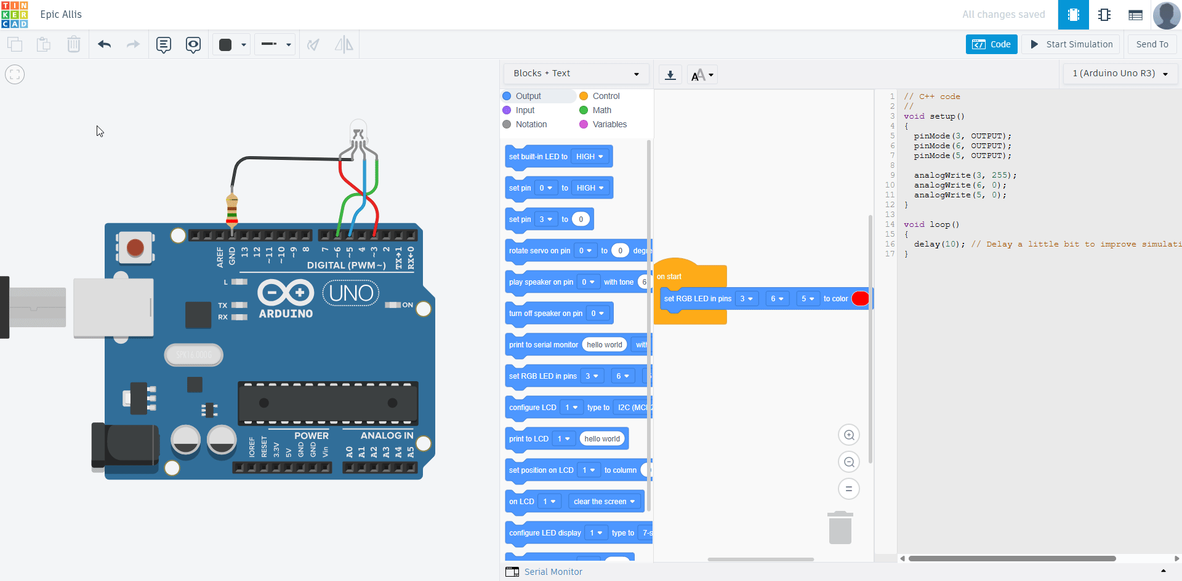
Task: Reset zoom of the blocks workspace
Action: [x=849, y=489]
